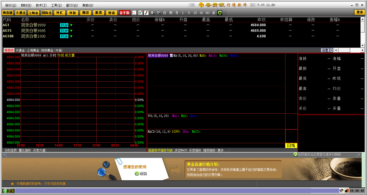Open the candlestick chart icon
This screenshot has width=367, height=195.
(x=140, y=12)
